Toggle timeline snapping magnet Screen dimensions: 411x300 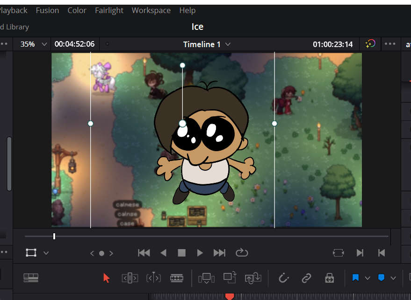click(x=283, y=278)
